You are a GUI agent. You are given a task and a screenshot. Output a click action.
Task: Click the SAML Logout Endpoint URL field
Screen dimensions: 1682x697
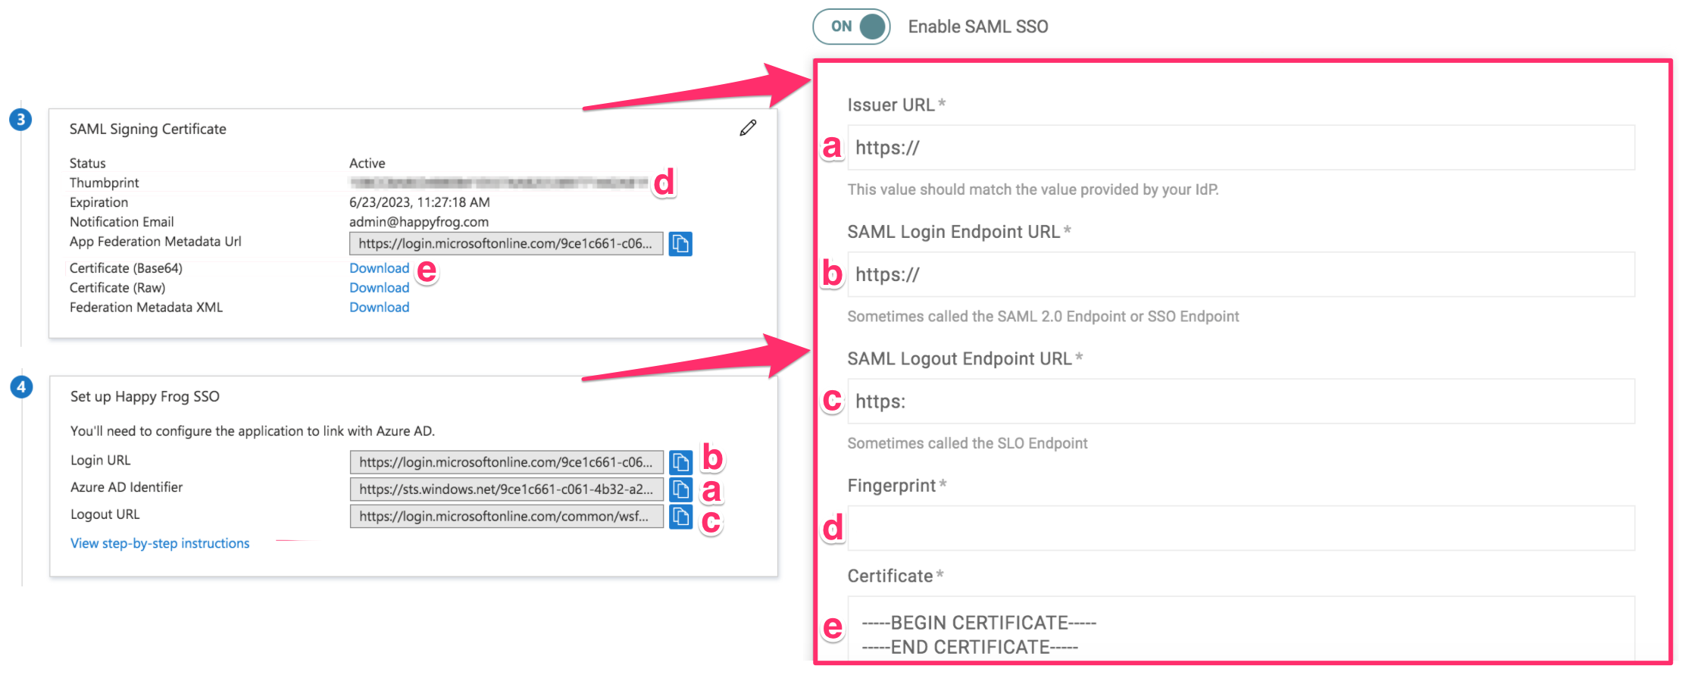(x=1240, y=402)
